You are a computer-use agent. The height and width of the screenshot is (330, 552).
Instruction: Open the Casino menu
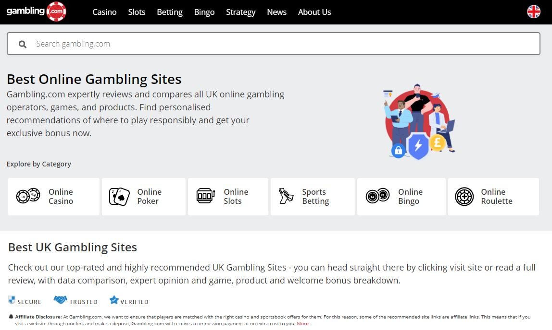(x=104, y=12)
